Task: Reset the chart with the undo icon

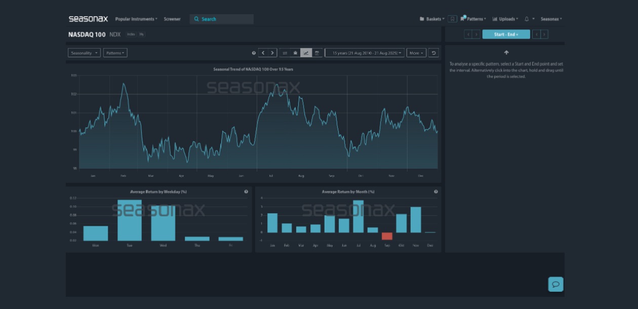Action: pyautogui.click(x=433, y=53)
